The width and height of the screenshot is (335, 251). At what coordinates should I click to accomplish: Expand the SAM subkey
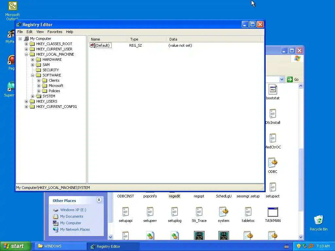[x=32, y=65]
